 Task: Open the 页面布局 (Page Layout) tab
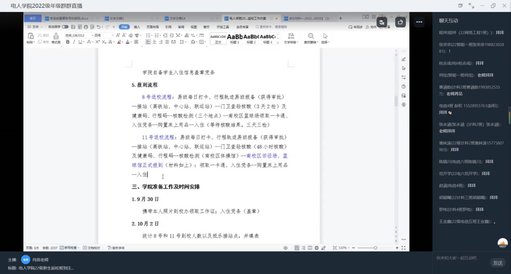point(152,27)
